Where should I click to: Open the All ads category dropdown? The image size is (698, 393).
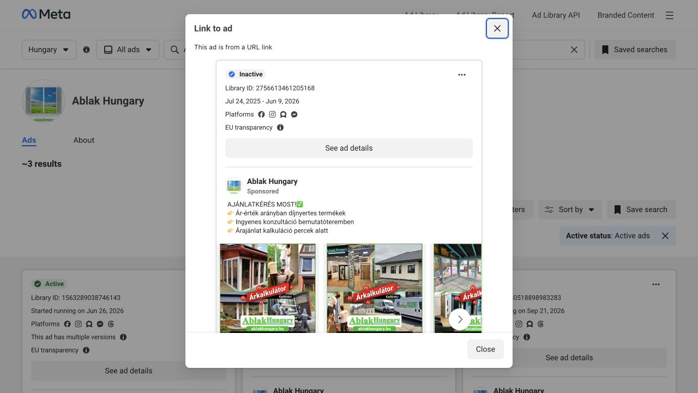[128, 50]
